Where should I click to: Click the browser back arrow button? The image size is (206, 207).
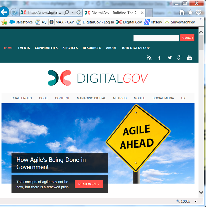tap(4, 12)
